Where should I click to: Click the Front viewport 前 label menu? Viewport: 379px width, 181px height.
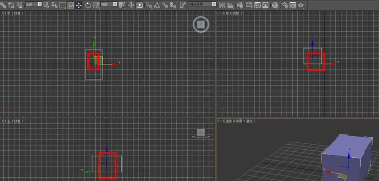228,13
